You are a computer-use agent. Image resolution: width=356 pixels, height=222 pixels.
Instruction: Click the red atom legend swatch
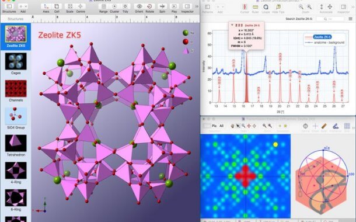[x=186, y=41]
